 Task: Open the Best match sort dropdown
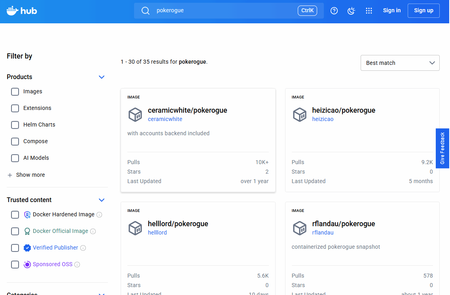(400, 63)
